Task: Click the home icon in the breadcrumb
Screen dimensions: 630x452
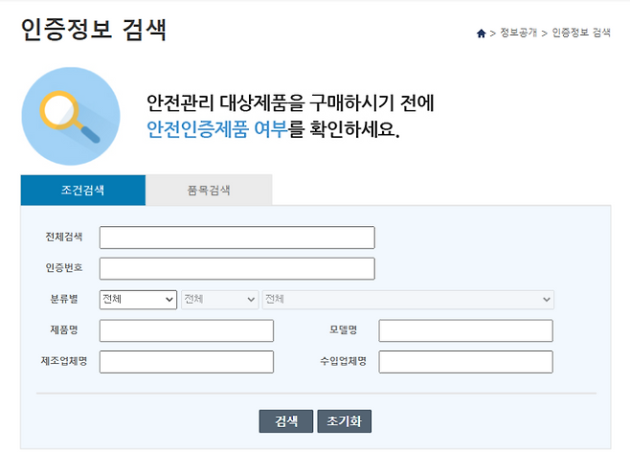Action: [481, 34]
